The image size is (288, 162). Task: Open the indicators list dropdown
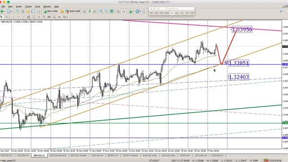click(x=131, y=11)
